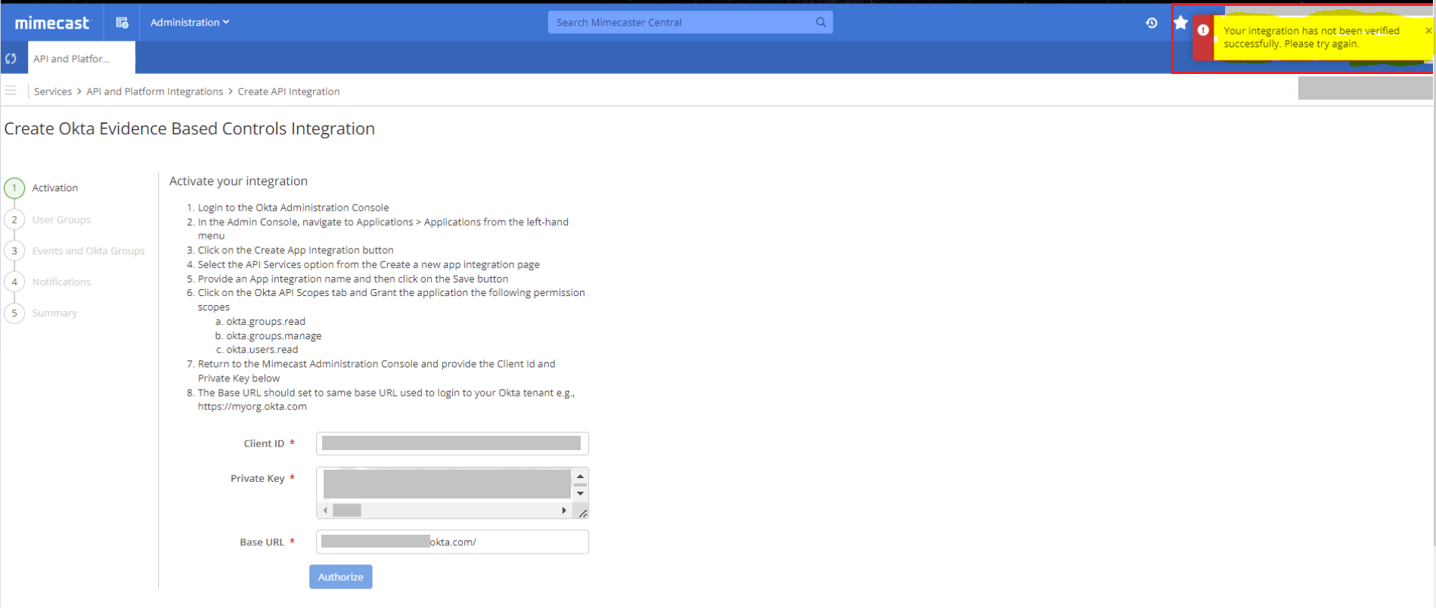Focus the Search Mimecaster Central box

tap(681, 23)
